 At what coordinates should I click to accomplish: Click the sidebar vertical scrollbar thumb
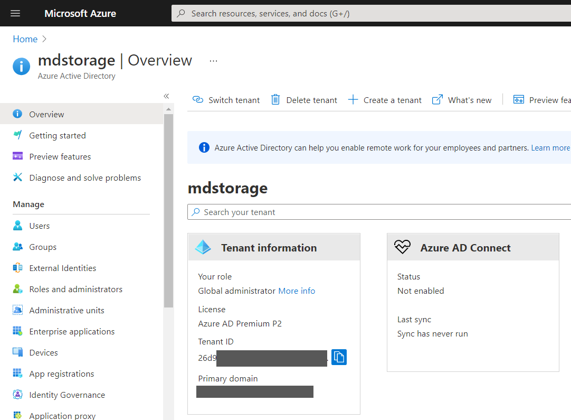click(x=168, y=211)
